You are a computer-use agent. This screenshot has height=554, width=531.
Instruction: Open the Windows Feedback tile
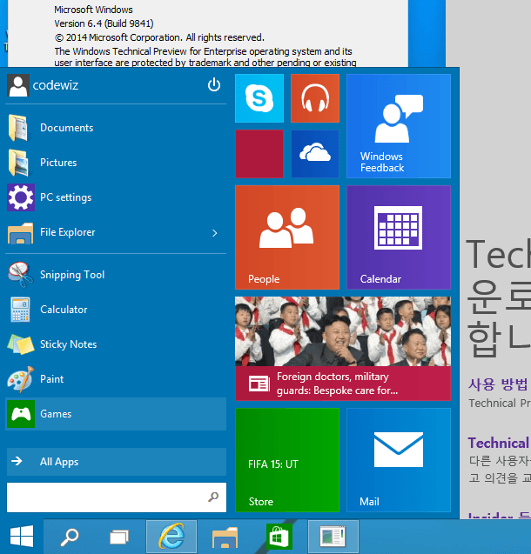point(398,125)
